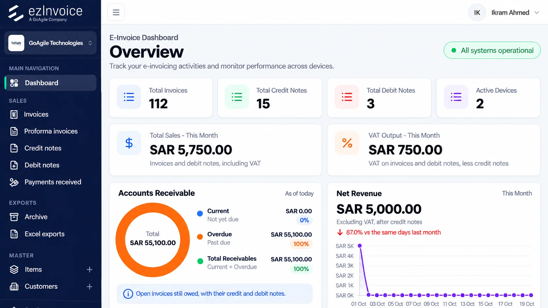548x308 pixels.
Task: Click the orange Overdue legend dot
Action: (x=200, y=237)
